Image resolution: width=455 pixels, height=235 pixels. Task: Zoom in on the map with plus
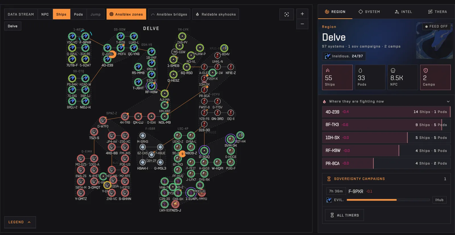tap(302, 14)
